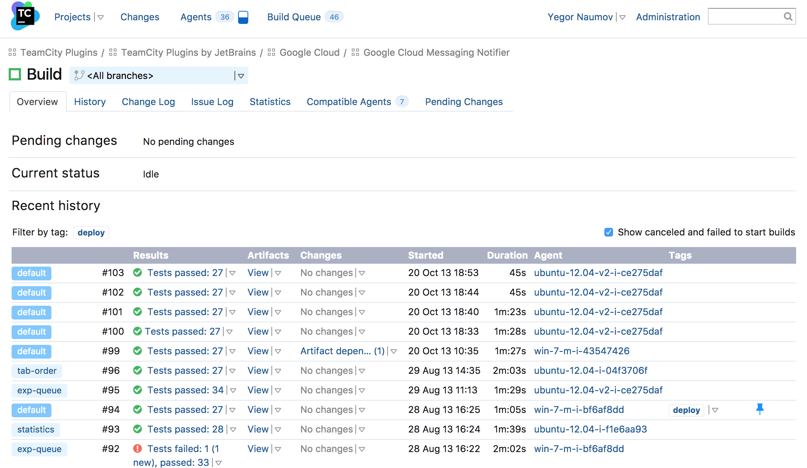Expand the Projects dropdown arrow

(x=101, y=17)
